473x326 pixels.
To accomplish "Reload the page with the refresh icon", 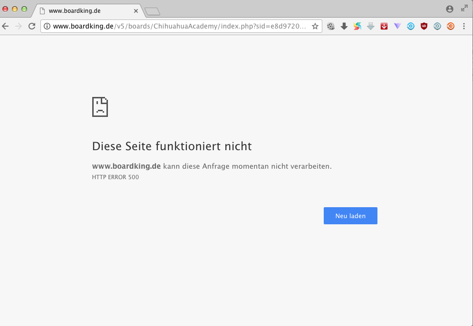I will click(x=32, y=26).
